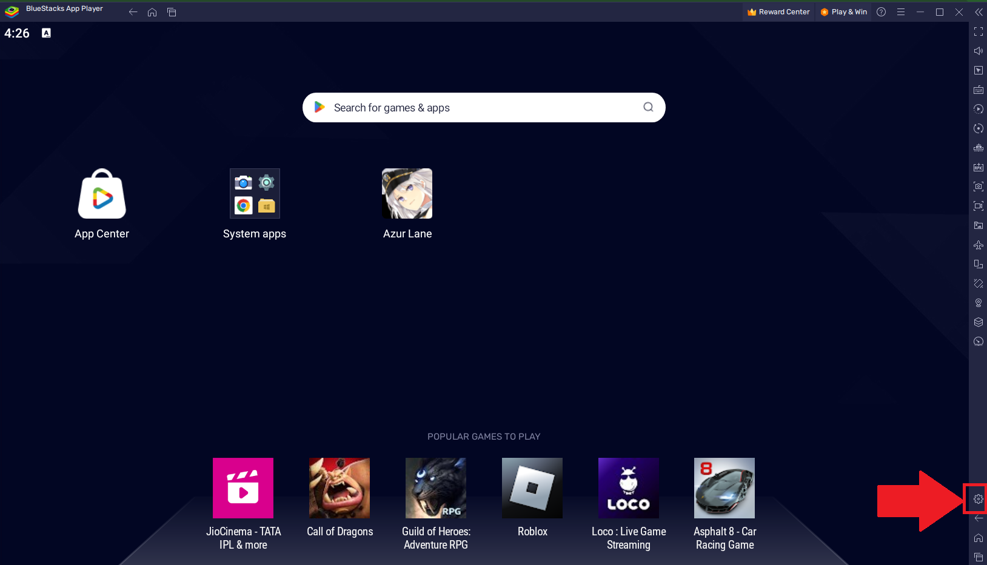
Task: Toggle cursor lock in sidebar
Action: click(979, 70)
